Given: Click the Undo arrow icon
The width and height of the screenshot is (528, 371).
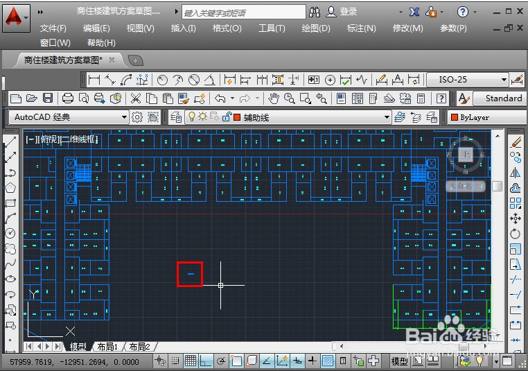Looking at the screenshot, I should point(220,98).
